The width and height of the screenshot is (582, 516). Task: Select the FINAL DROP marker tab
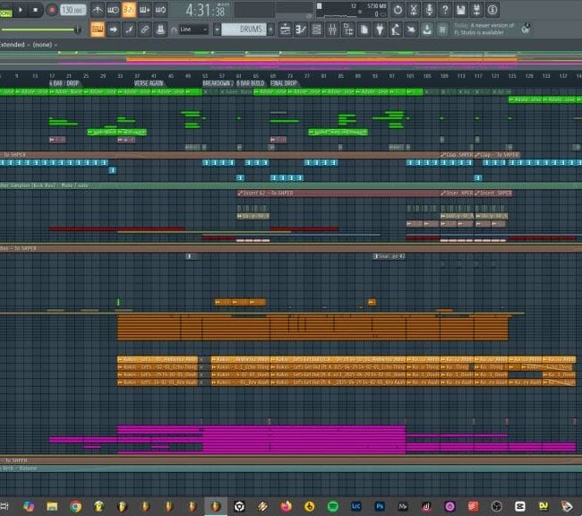pyautogui.click(x=284, y=83)
